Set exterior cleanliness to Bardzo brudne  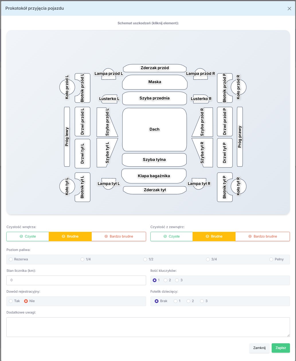[x=262, y=236]
